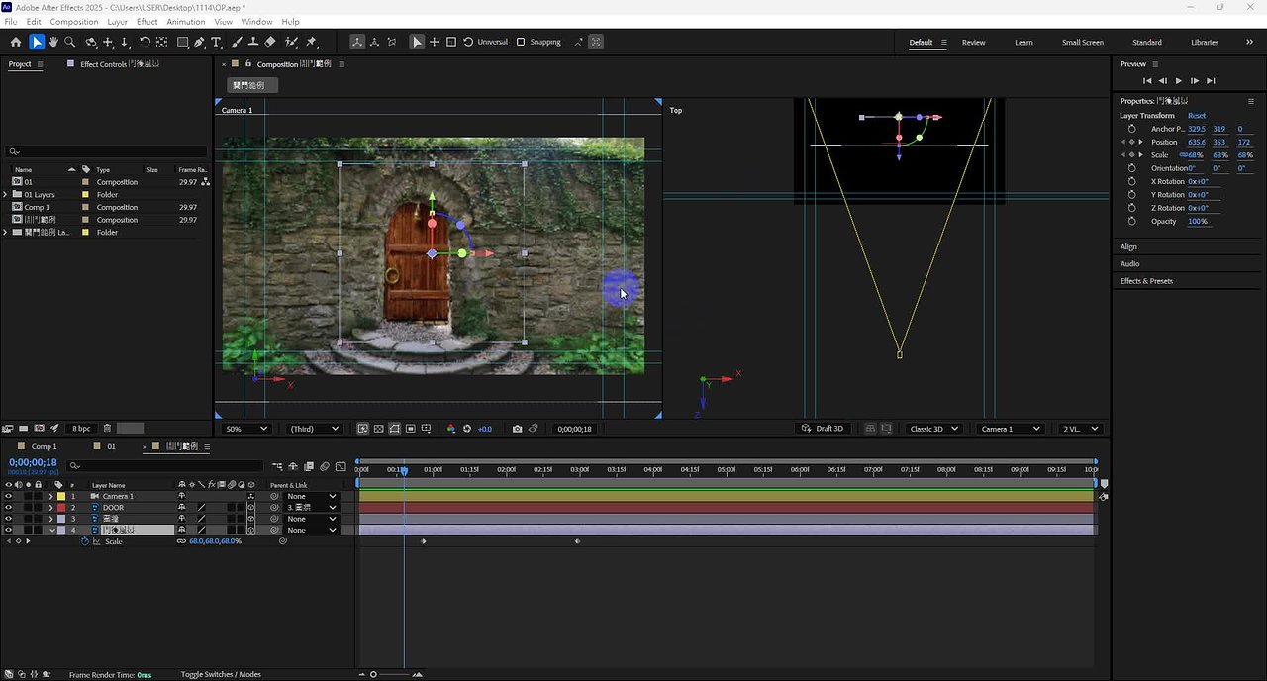
Task: Expand the Camera 1 layer properties
Action: [50, 496]
